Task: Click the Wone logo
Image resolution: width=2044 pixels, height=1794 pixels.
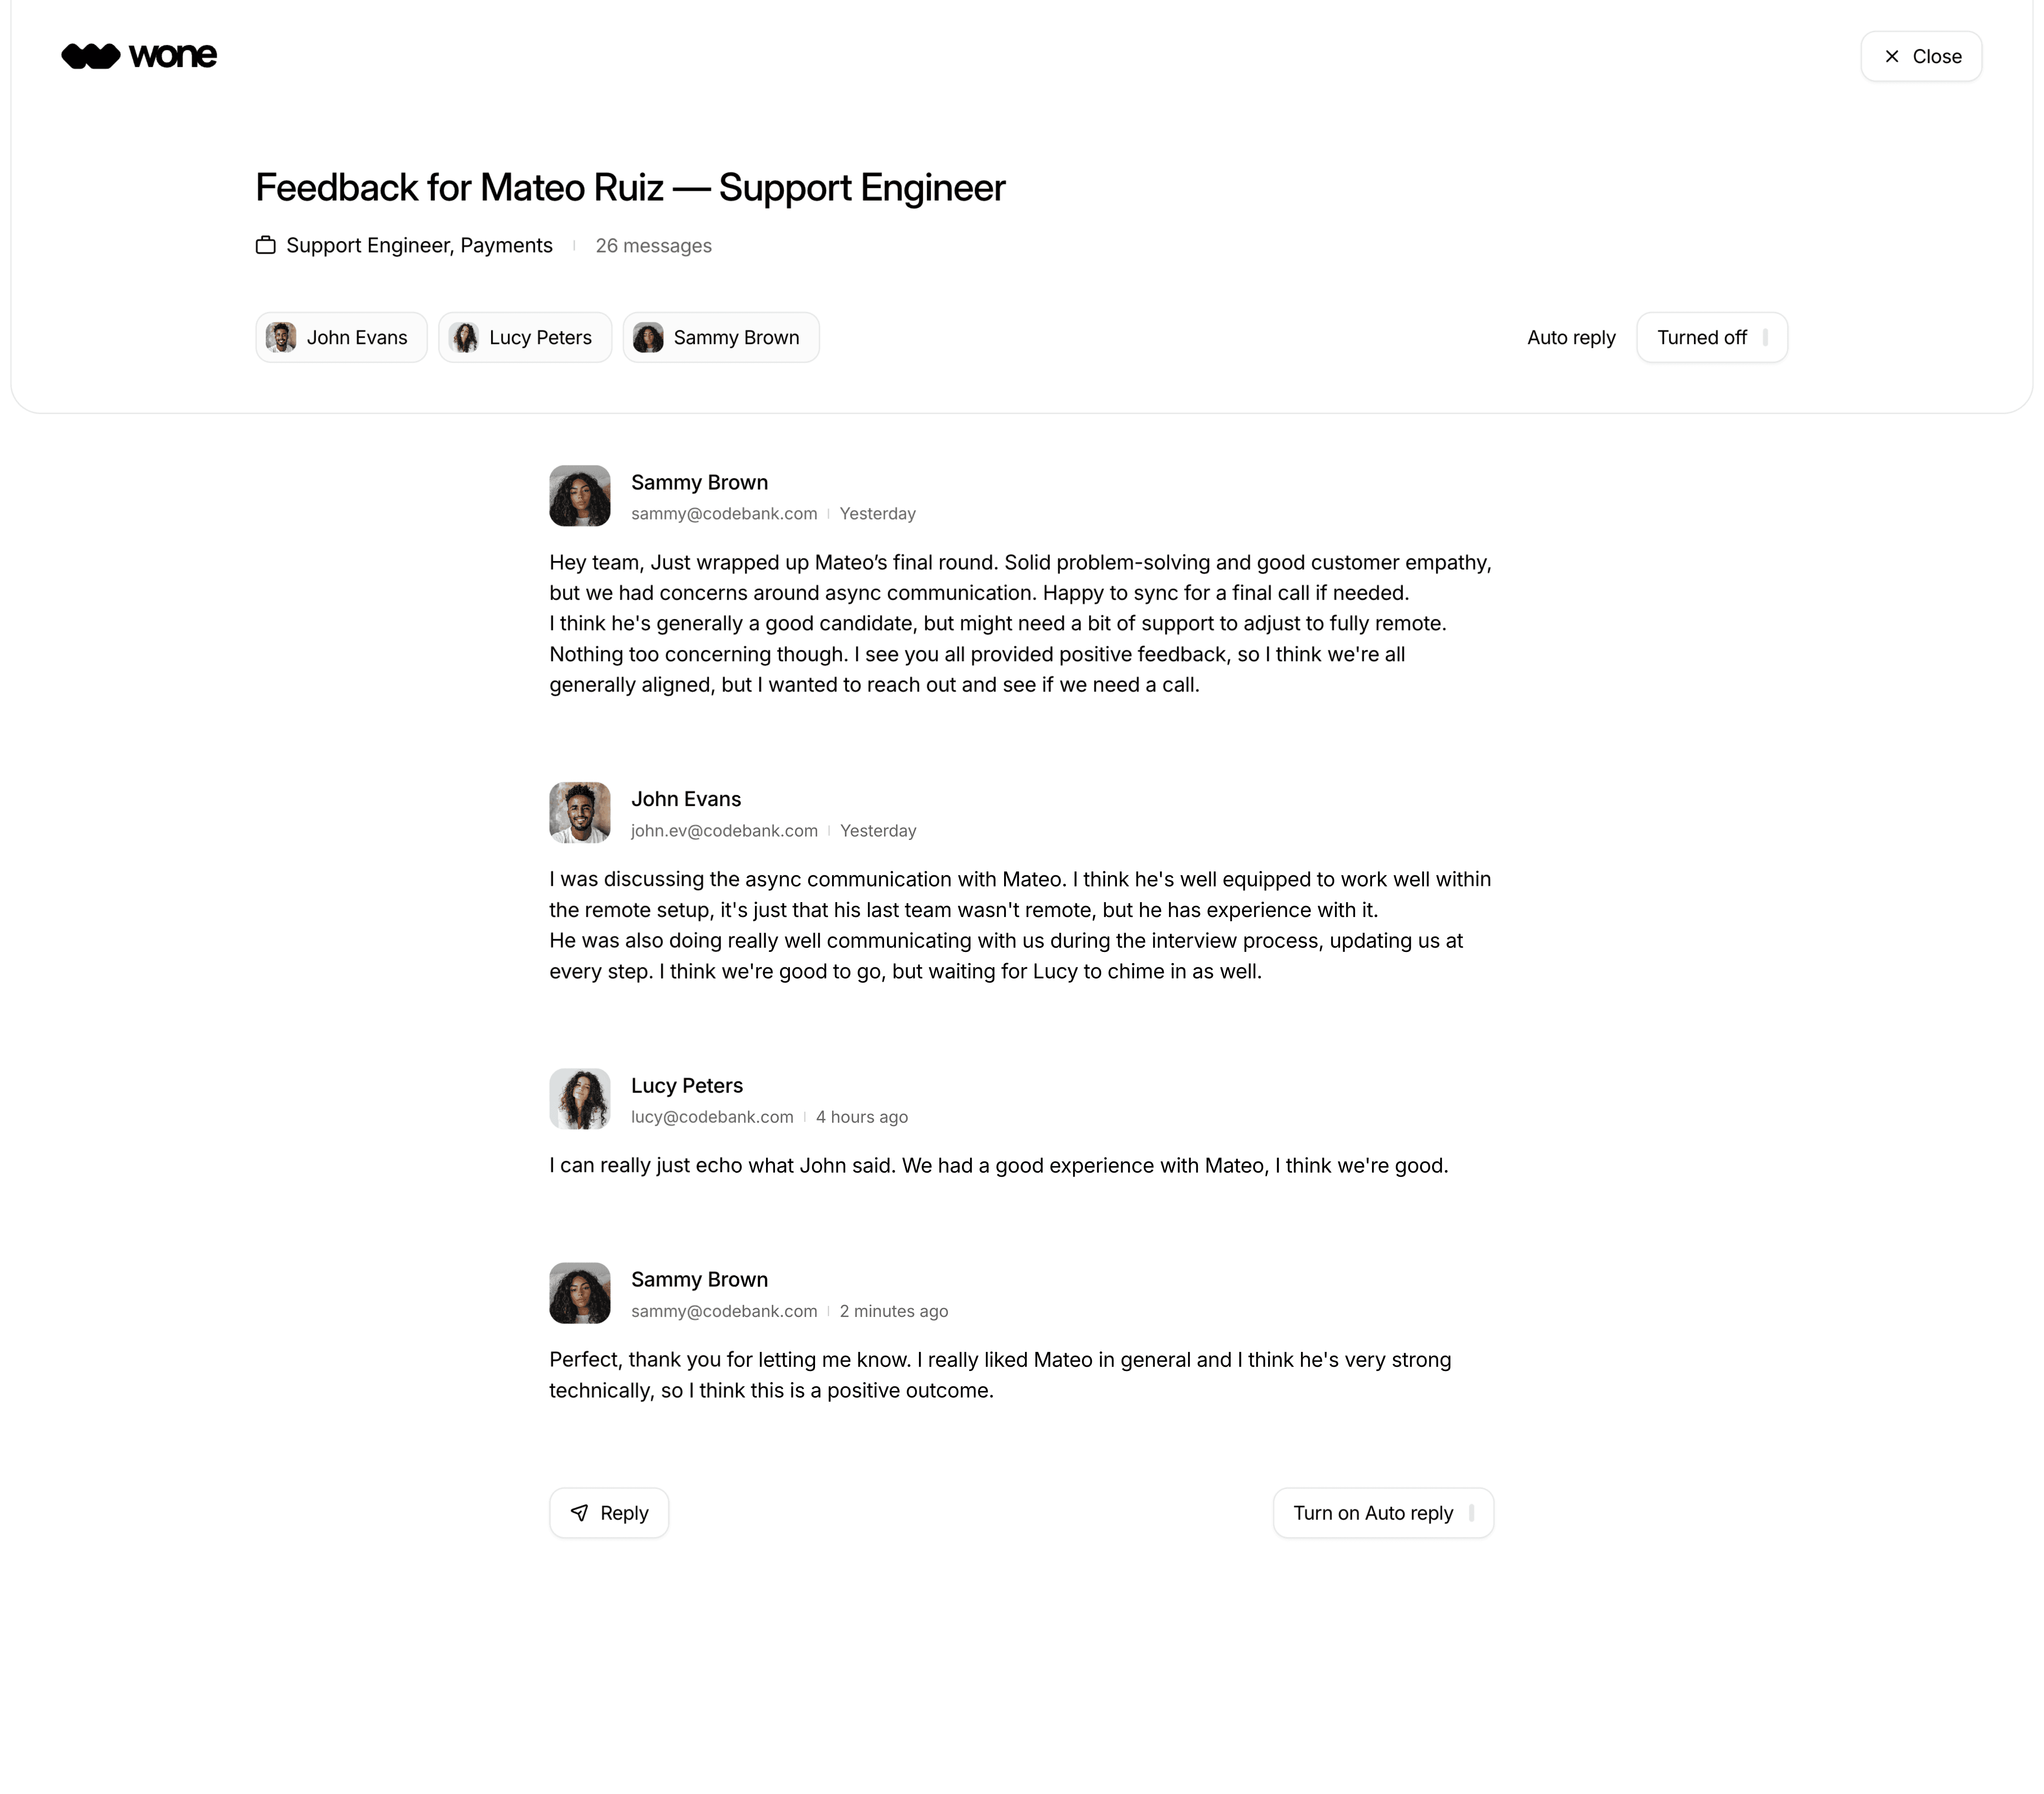Action: (139, 56)
